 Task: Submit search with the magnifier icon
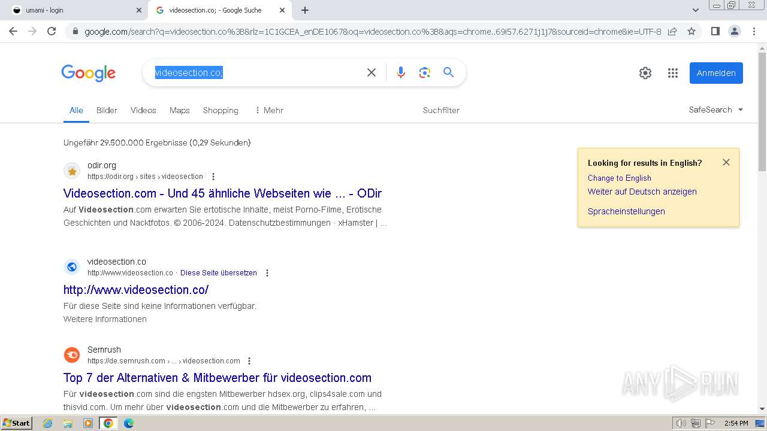pyautogui.click(x=448, y=72)
